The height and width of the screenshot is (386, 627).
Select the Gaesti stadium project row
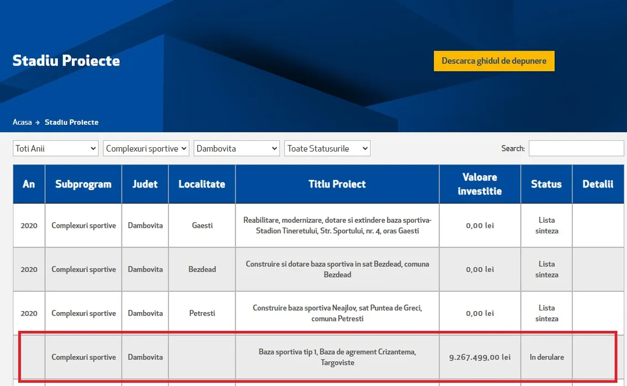coord(337,226)
